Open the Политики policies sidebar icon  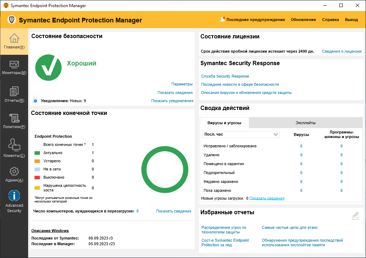pos(14,118)
